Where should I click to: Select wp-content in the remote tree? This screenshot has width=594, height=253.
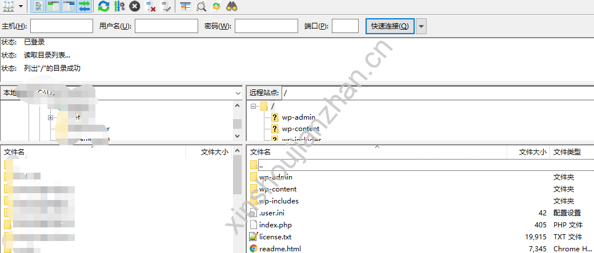301,129
